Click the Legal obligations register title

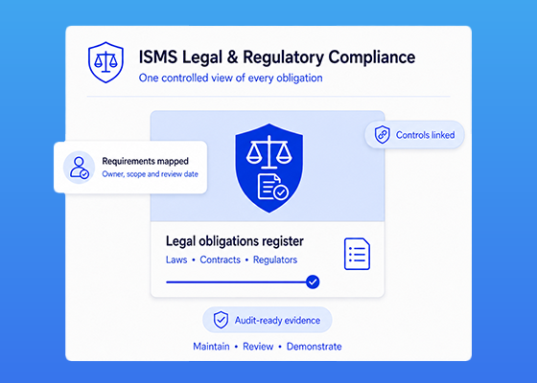click(235, 241)
